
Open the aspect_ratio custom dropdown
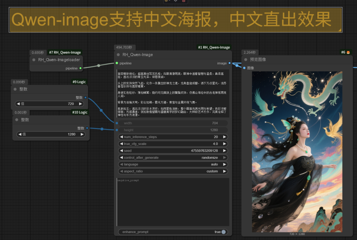click(173, 171)
